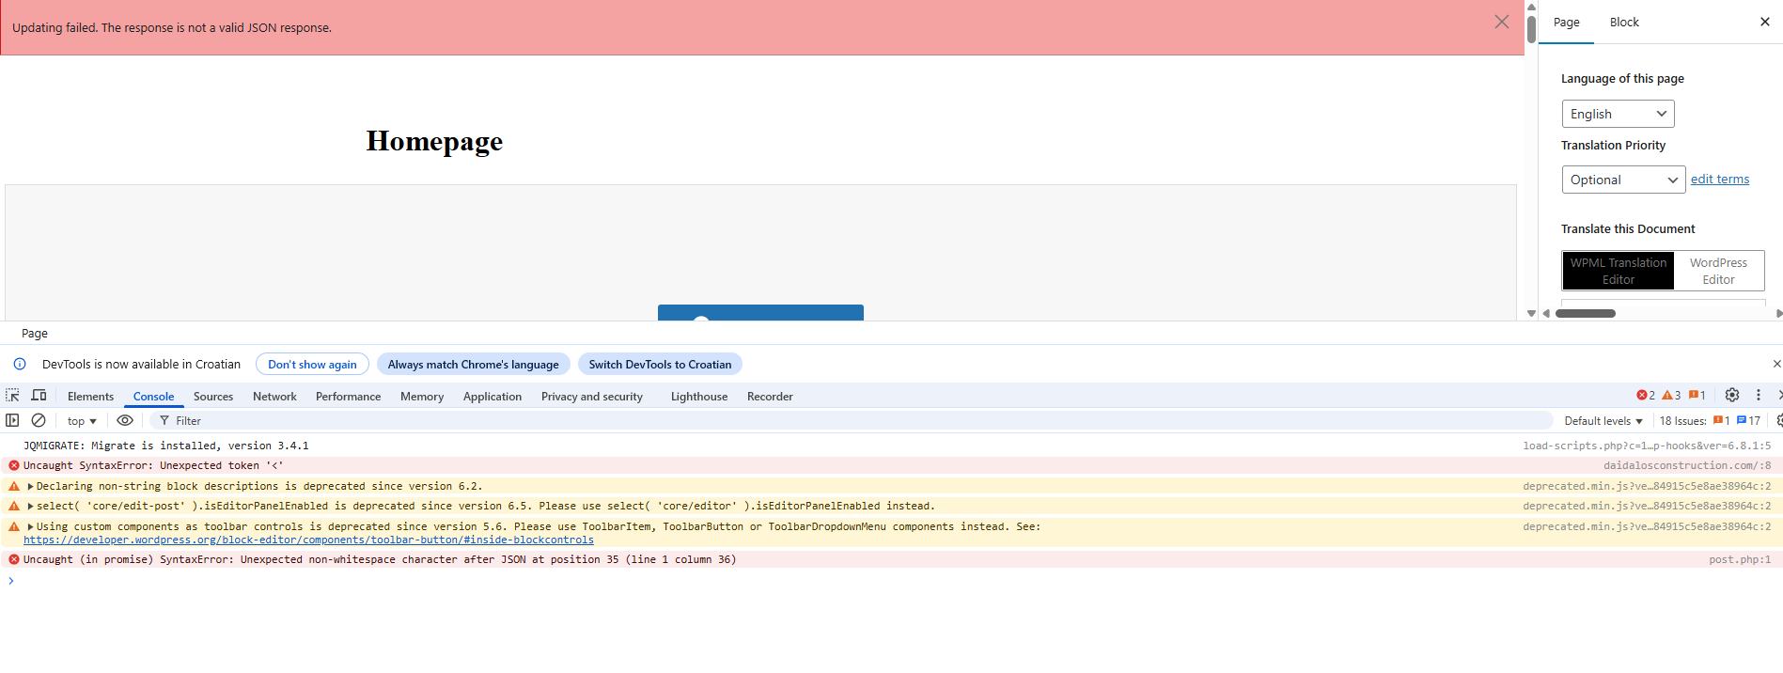1783x673 pixels.
Task: Open the Elements tab
Action: point(90,397)
